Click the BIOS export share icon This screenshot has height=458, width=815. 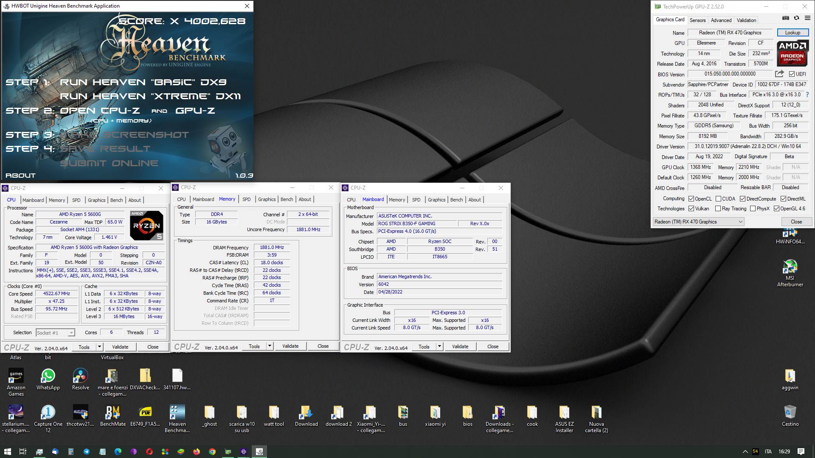coord(779,74)
